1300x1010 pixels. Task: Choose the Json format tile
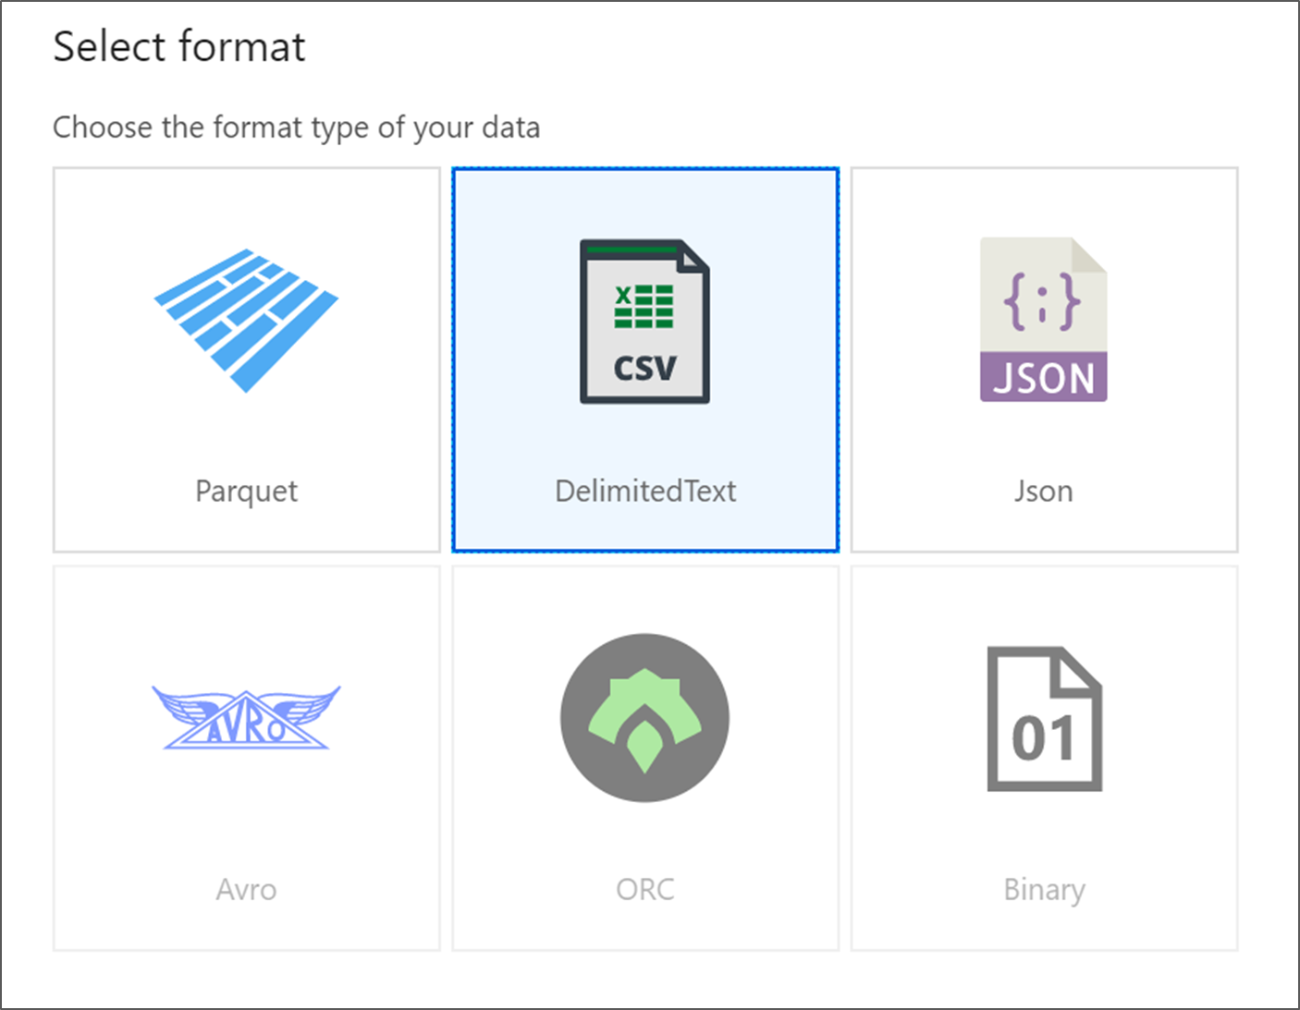coord(1043,360)
